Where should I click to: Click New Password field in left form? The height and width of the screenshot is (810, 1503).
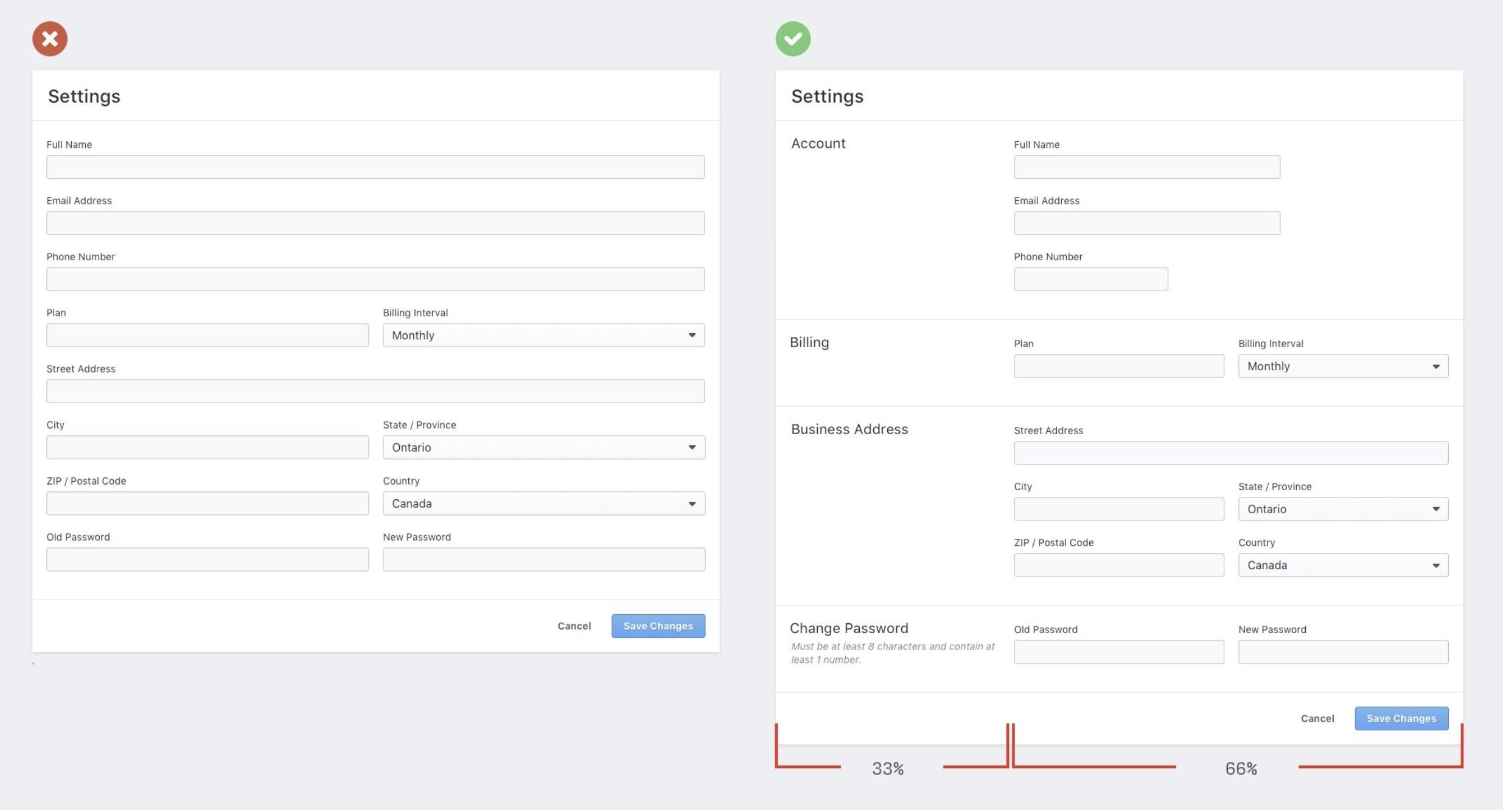pos(543,559)
